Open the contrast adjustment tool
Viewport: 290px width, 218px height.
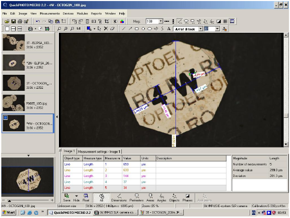[x=116, y=21]
